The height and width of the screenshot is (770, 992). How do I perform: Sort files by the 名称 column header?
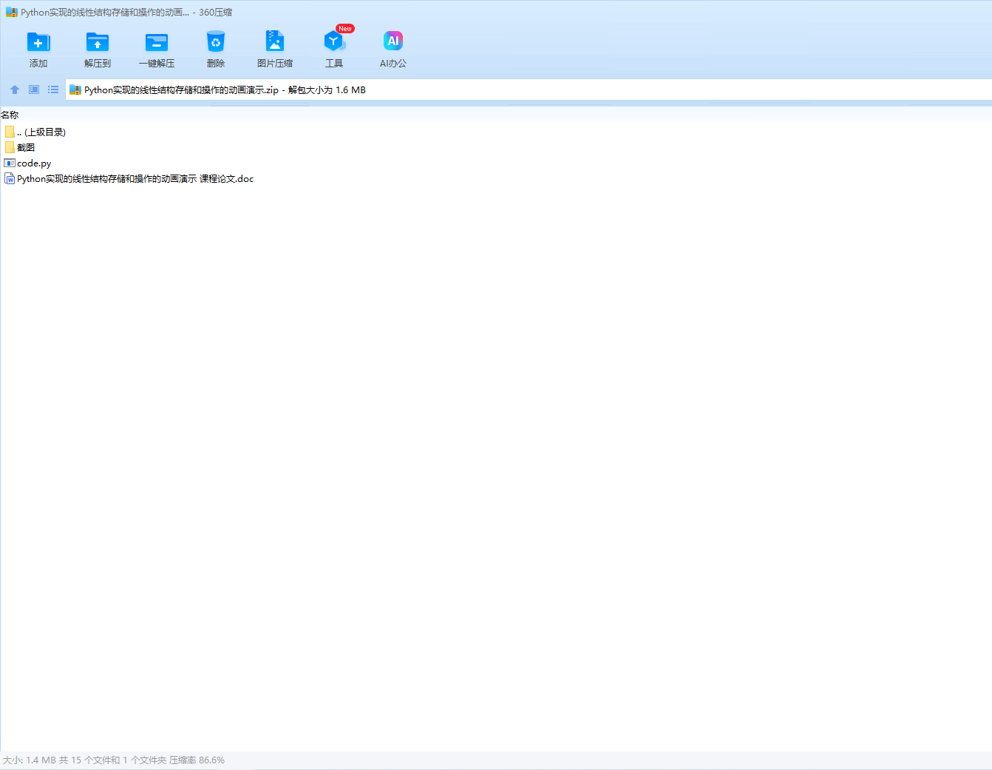point(10,115)
